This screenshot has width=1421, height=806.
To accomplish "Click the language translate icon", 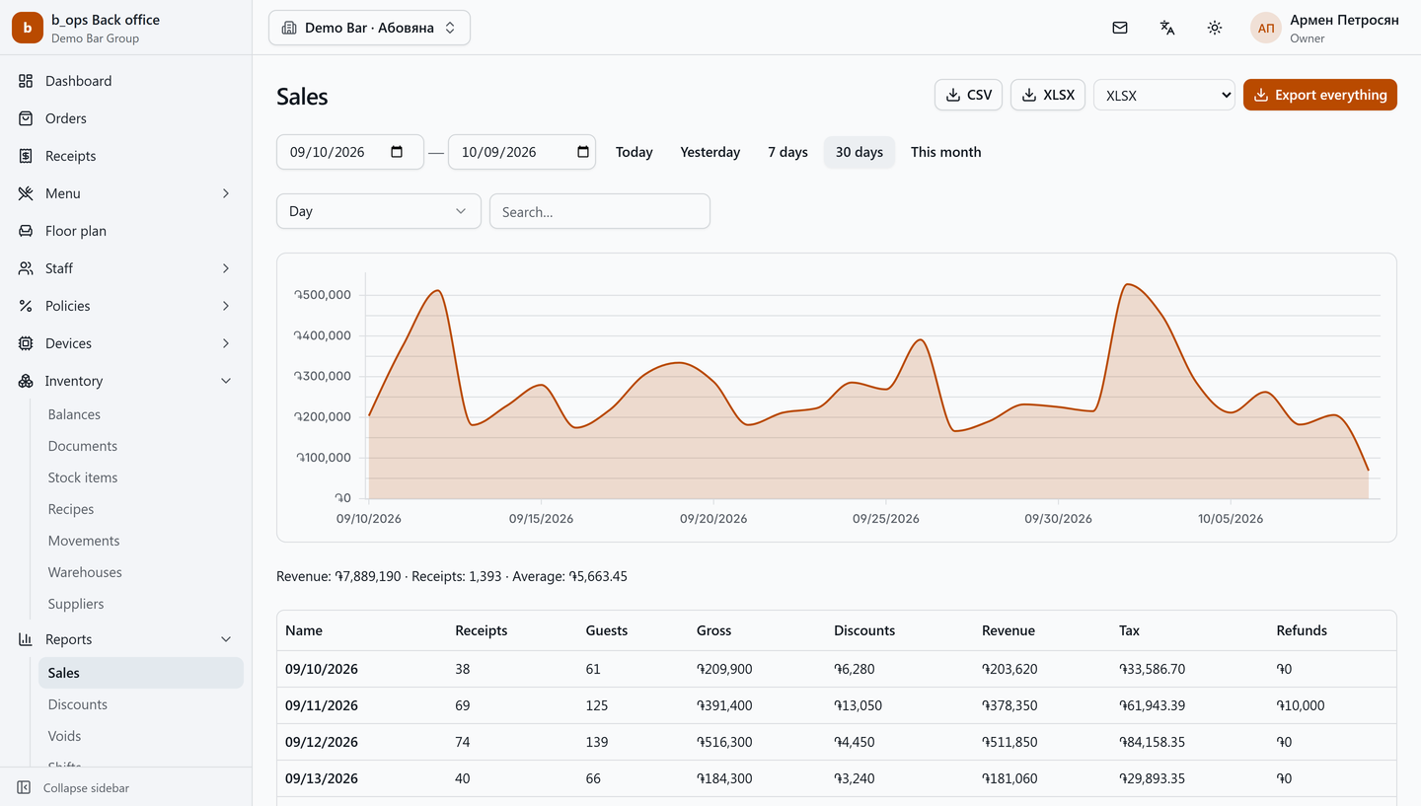I will [x=1167, y=28].
